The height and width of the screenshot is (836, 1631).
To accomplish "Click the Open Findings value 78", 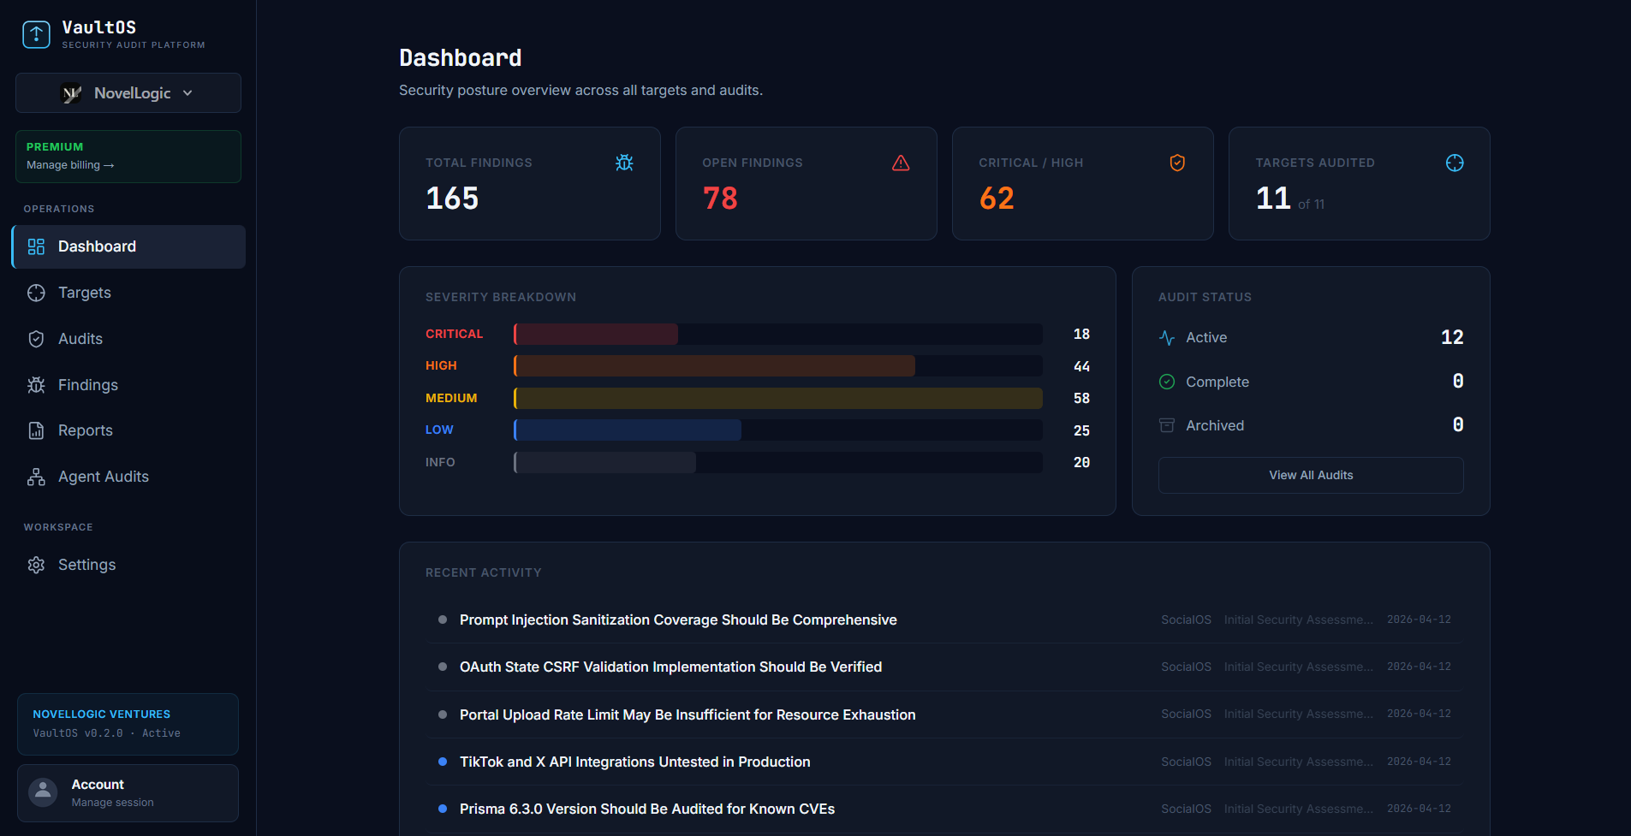I will pyautogui.click(x=720, y=199).
